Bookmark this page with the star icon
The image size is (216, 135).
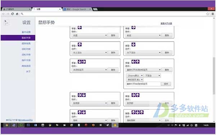coord(208,14)
